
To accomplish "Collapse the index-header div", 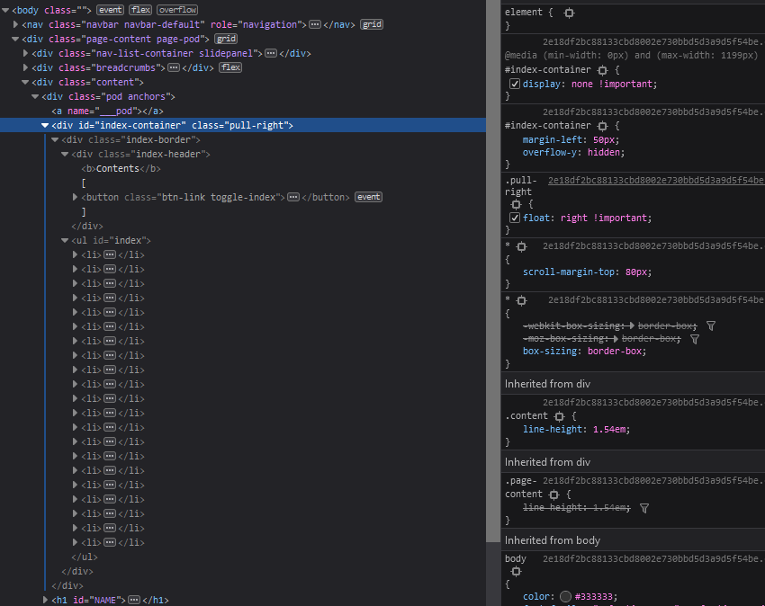I will click(65, 154).
